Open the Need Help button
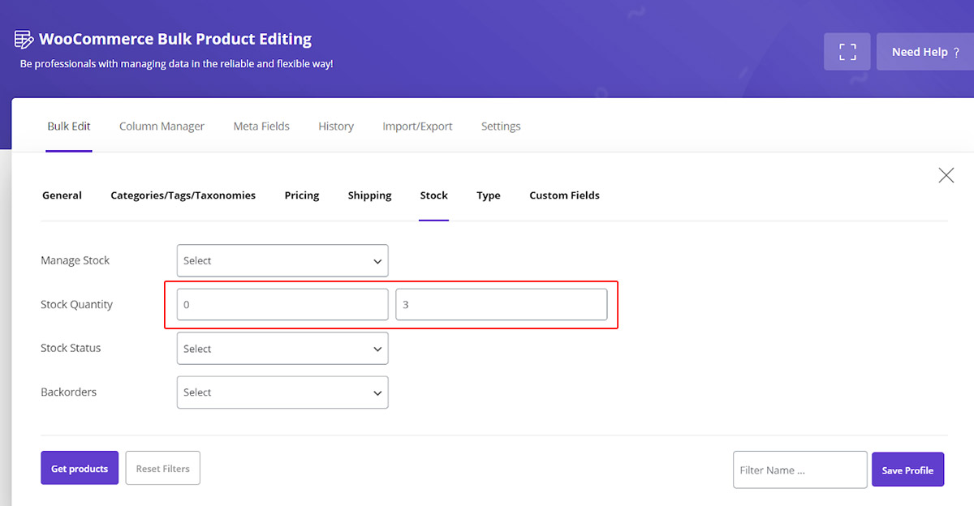974x506 pixels. click(x=925, y=52)
